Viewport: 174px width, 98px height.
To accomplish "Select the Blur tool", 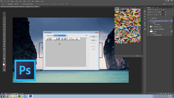I will coord(4,44).
